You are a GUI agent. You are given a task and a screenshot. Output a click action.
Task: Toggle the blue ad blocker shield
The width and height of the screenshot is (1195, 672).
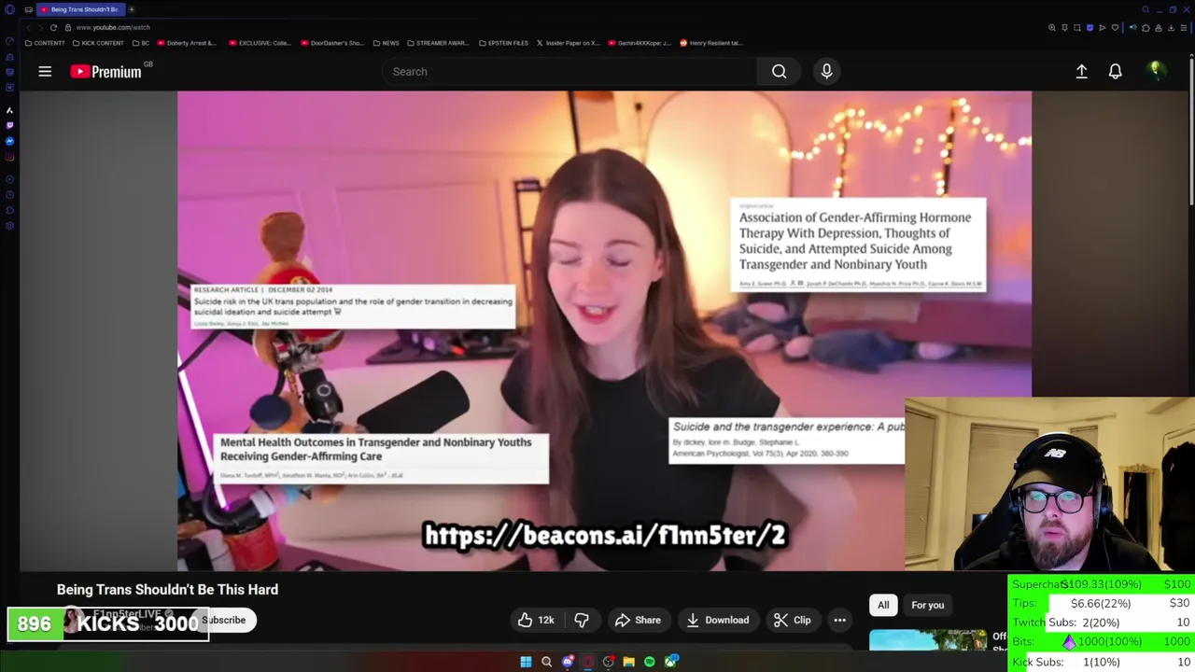pyautogui.click(x=1090, y=28)
